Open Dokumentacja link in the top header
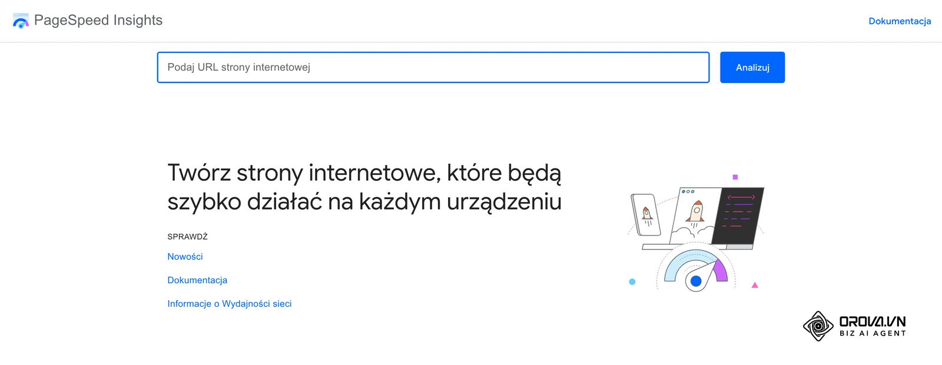This screenshot has height=365, width=942. (x=900, y=21)
